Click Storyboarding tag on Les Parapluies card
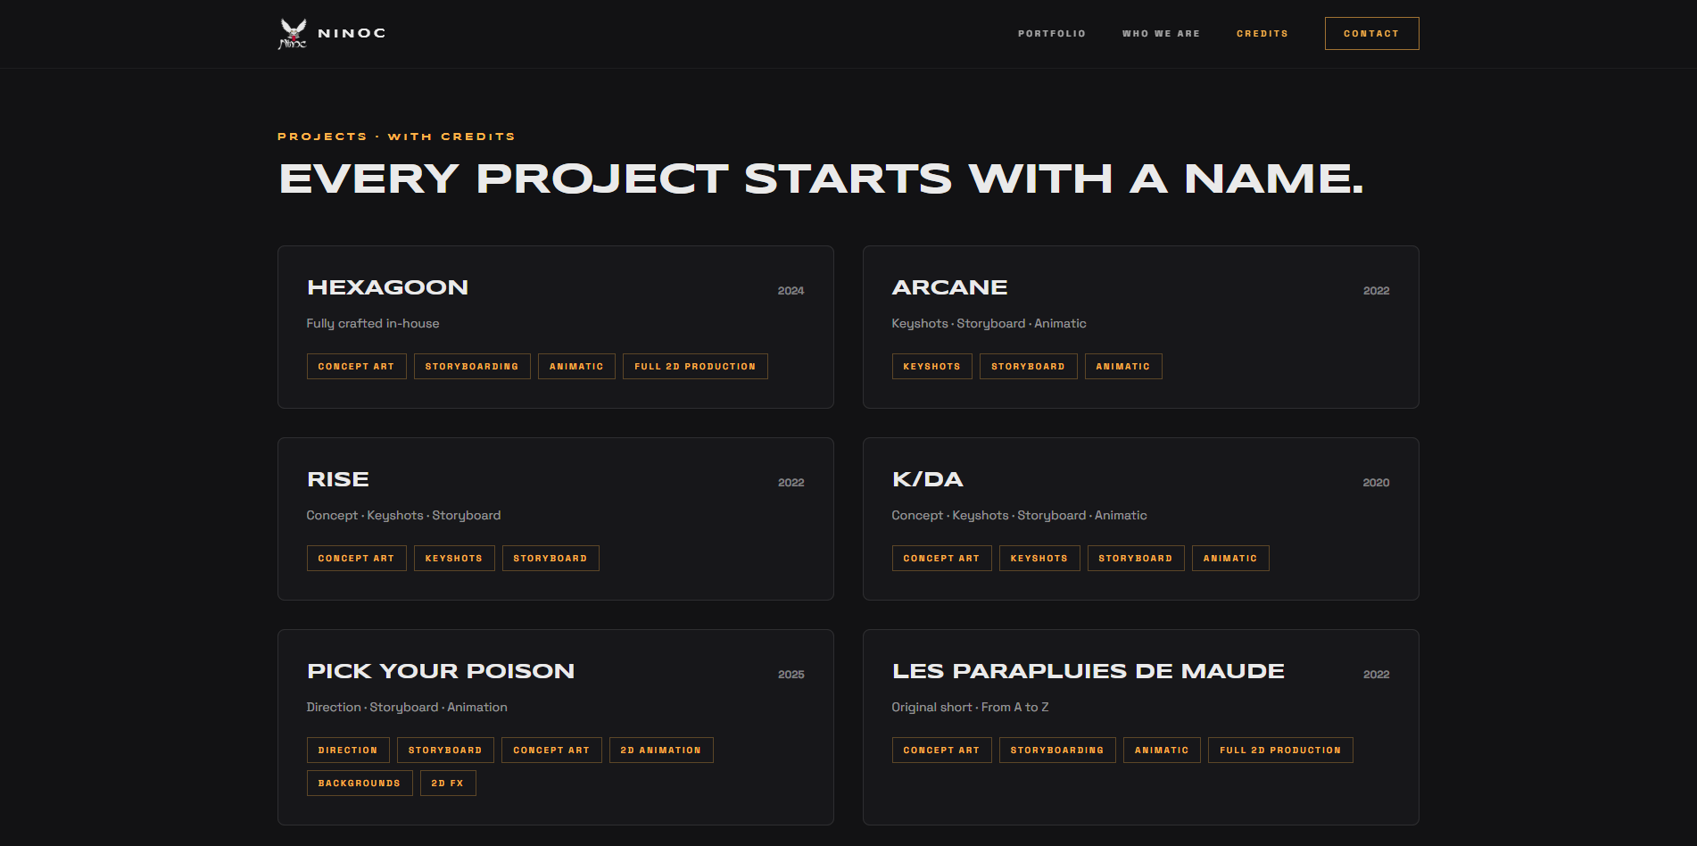 pos(1057,751)
